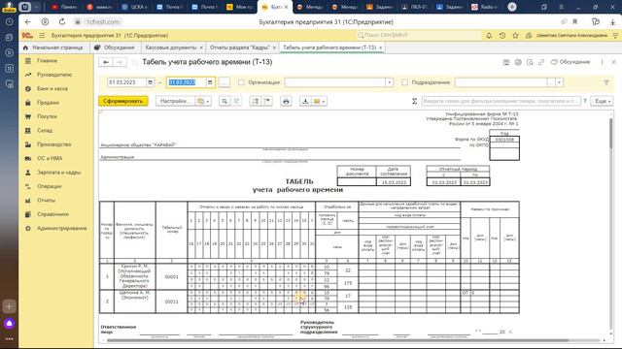Switch to the Кассовые документы tab

coord(171,48)
